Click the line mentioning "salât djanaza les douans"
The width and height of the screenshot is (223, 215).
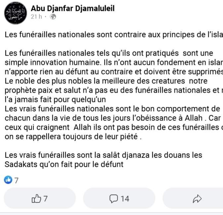[108, 155]
